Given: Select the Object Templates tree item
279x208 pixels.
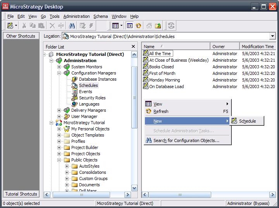Looking at the screenshot, I should pos(88,135).
